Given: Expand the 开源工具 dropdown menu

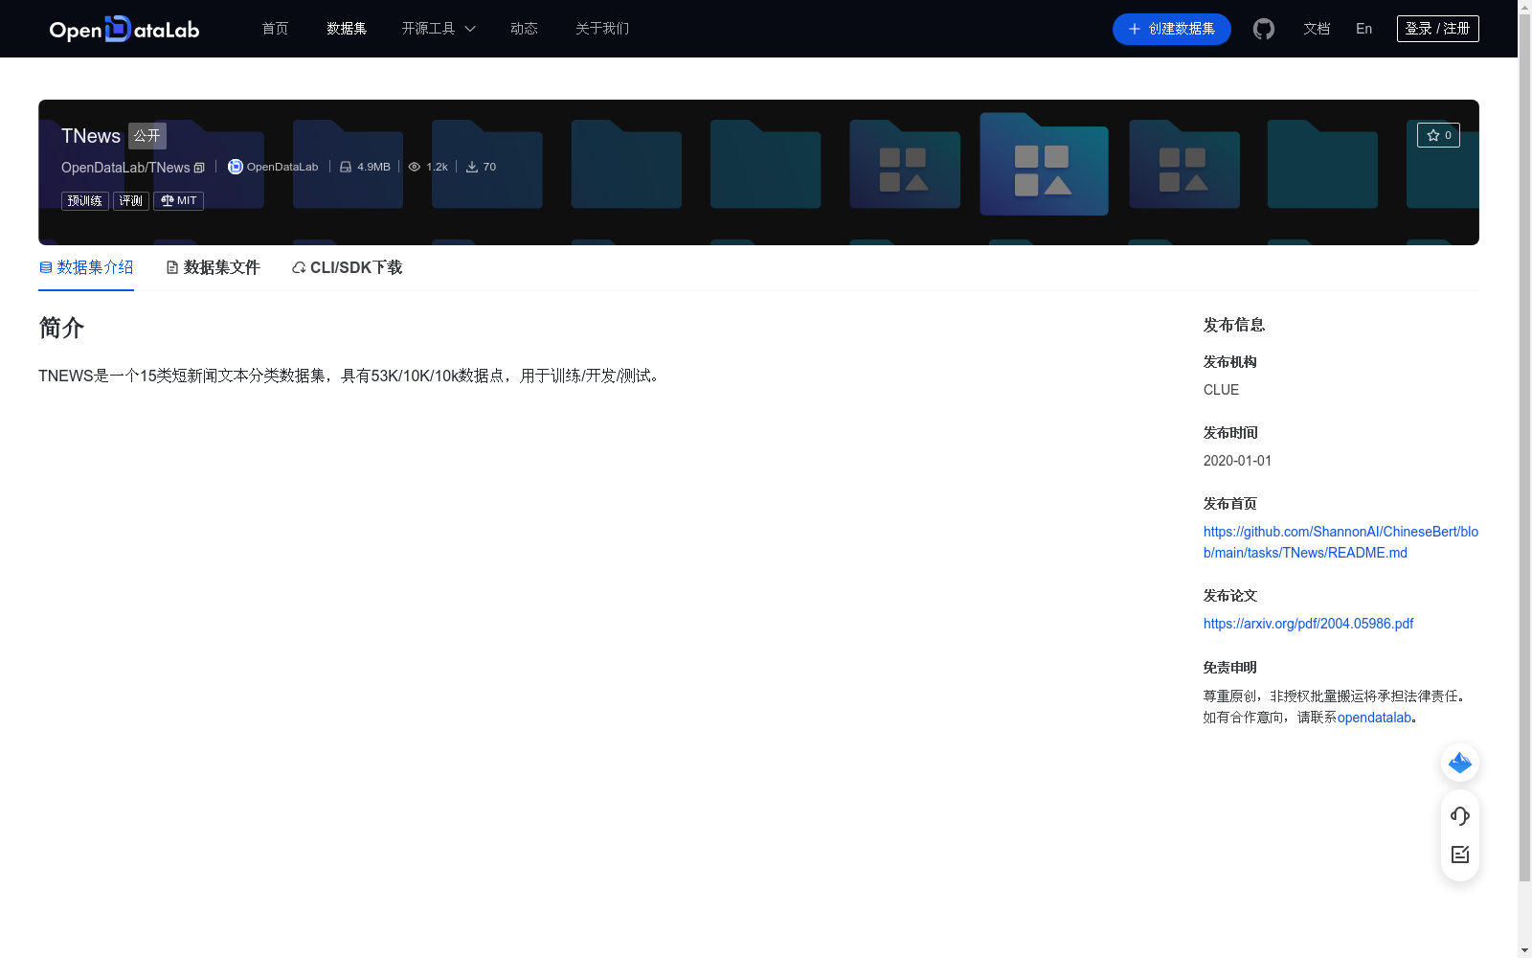Looking at the screenshot, I should click(x=438, y=29).
